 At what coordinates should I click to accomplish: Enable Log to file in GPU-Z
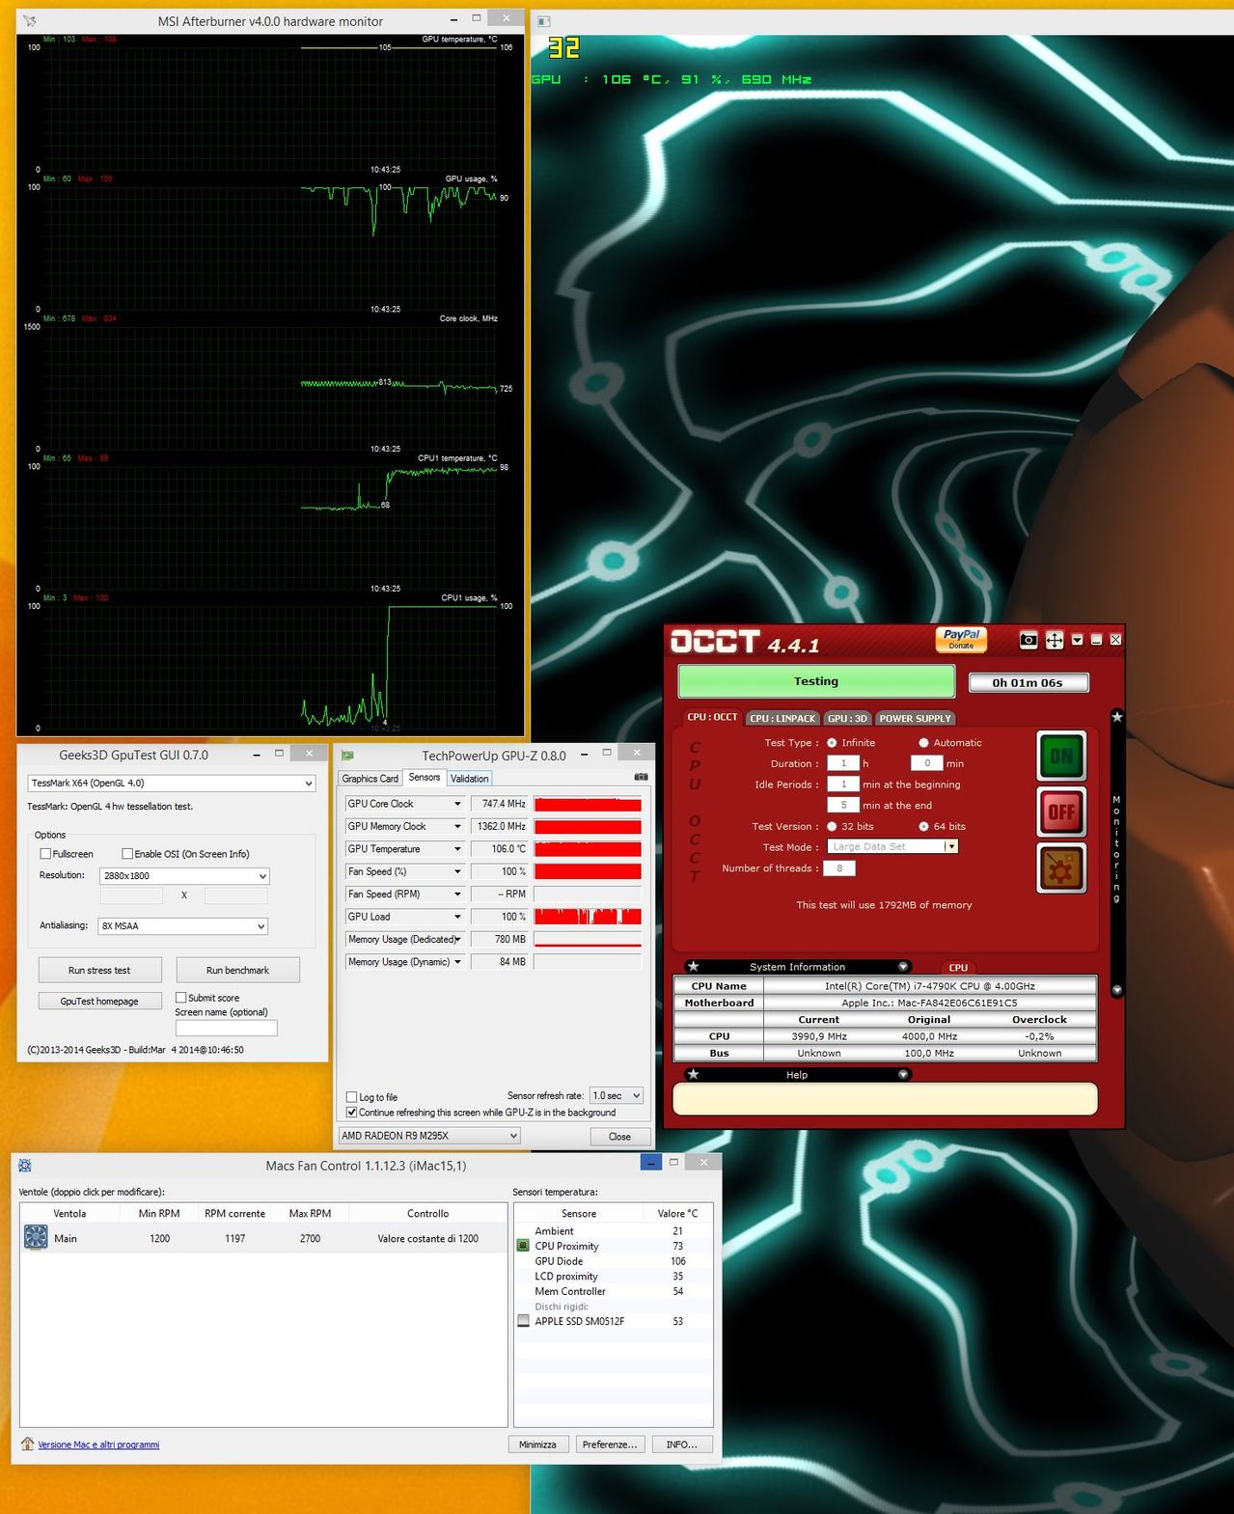click(x=352, y=1097)
